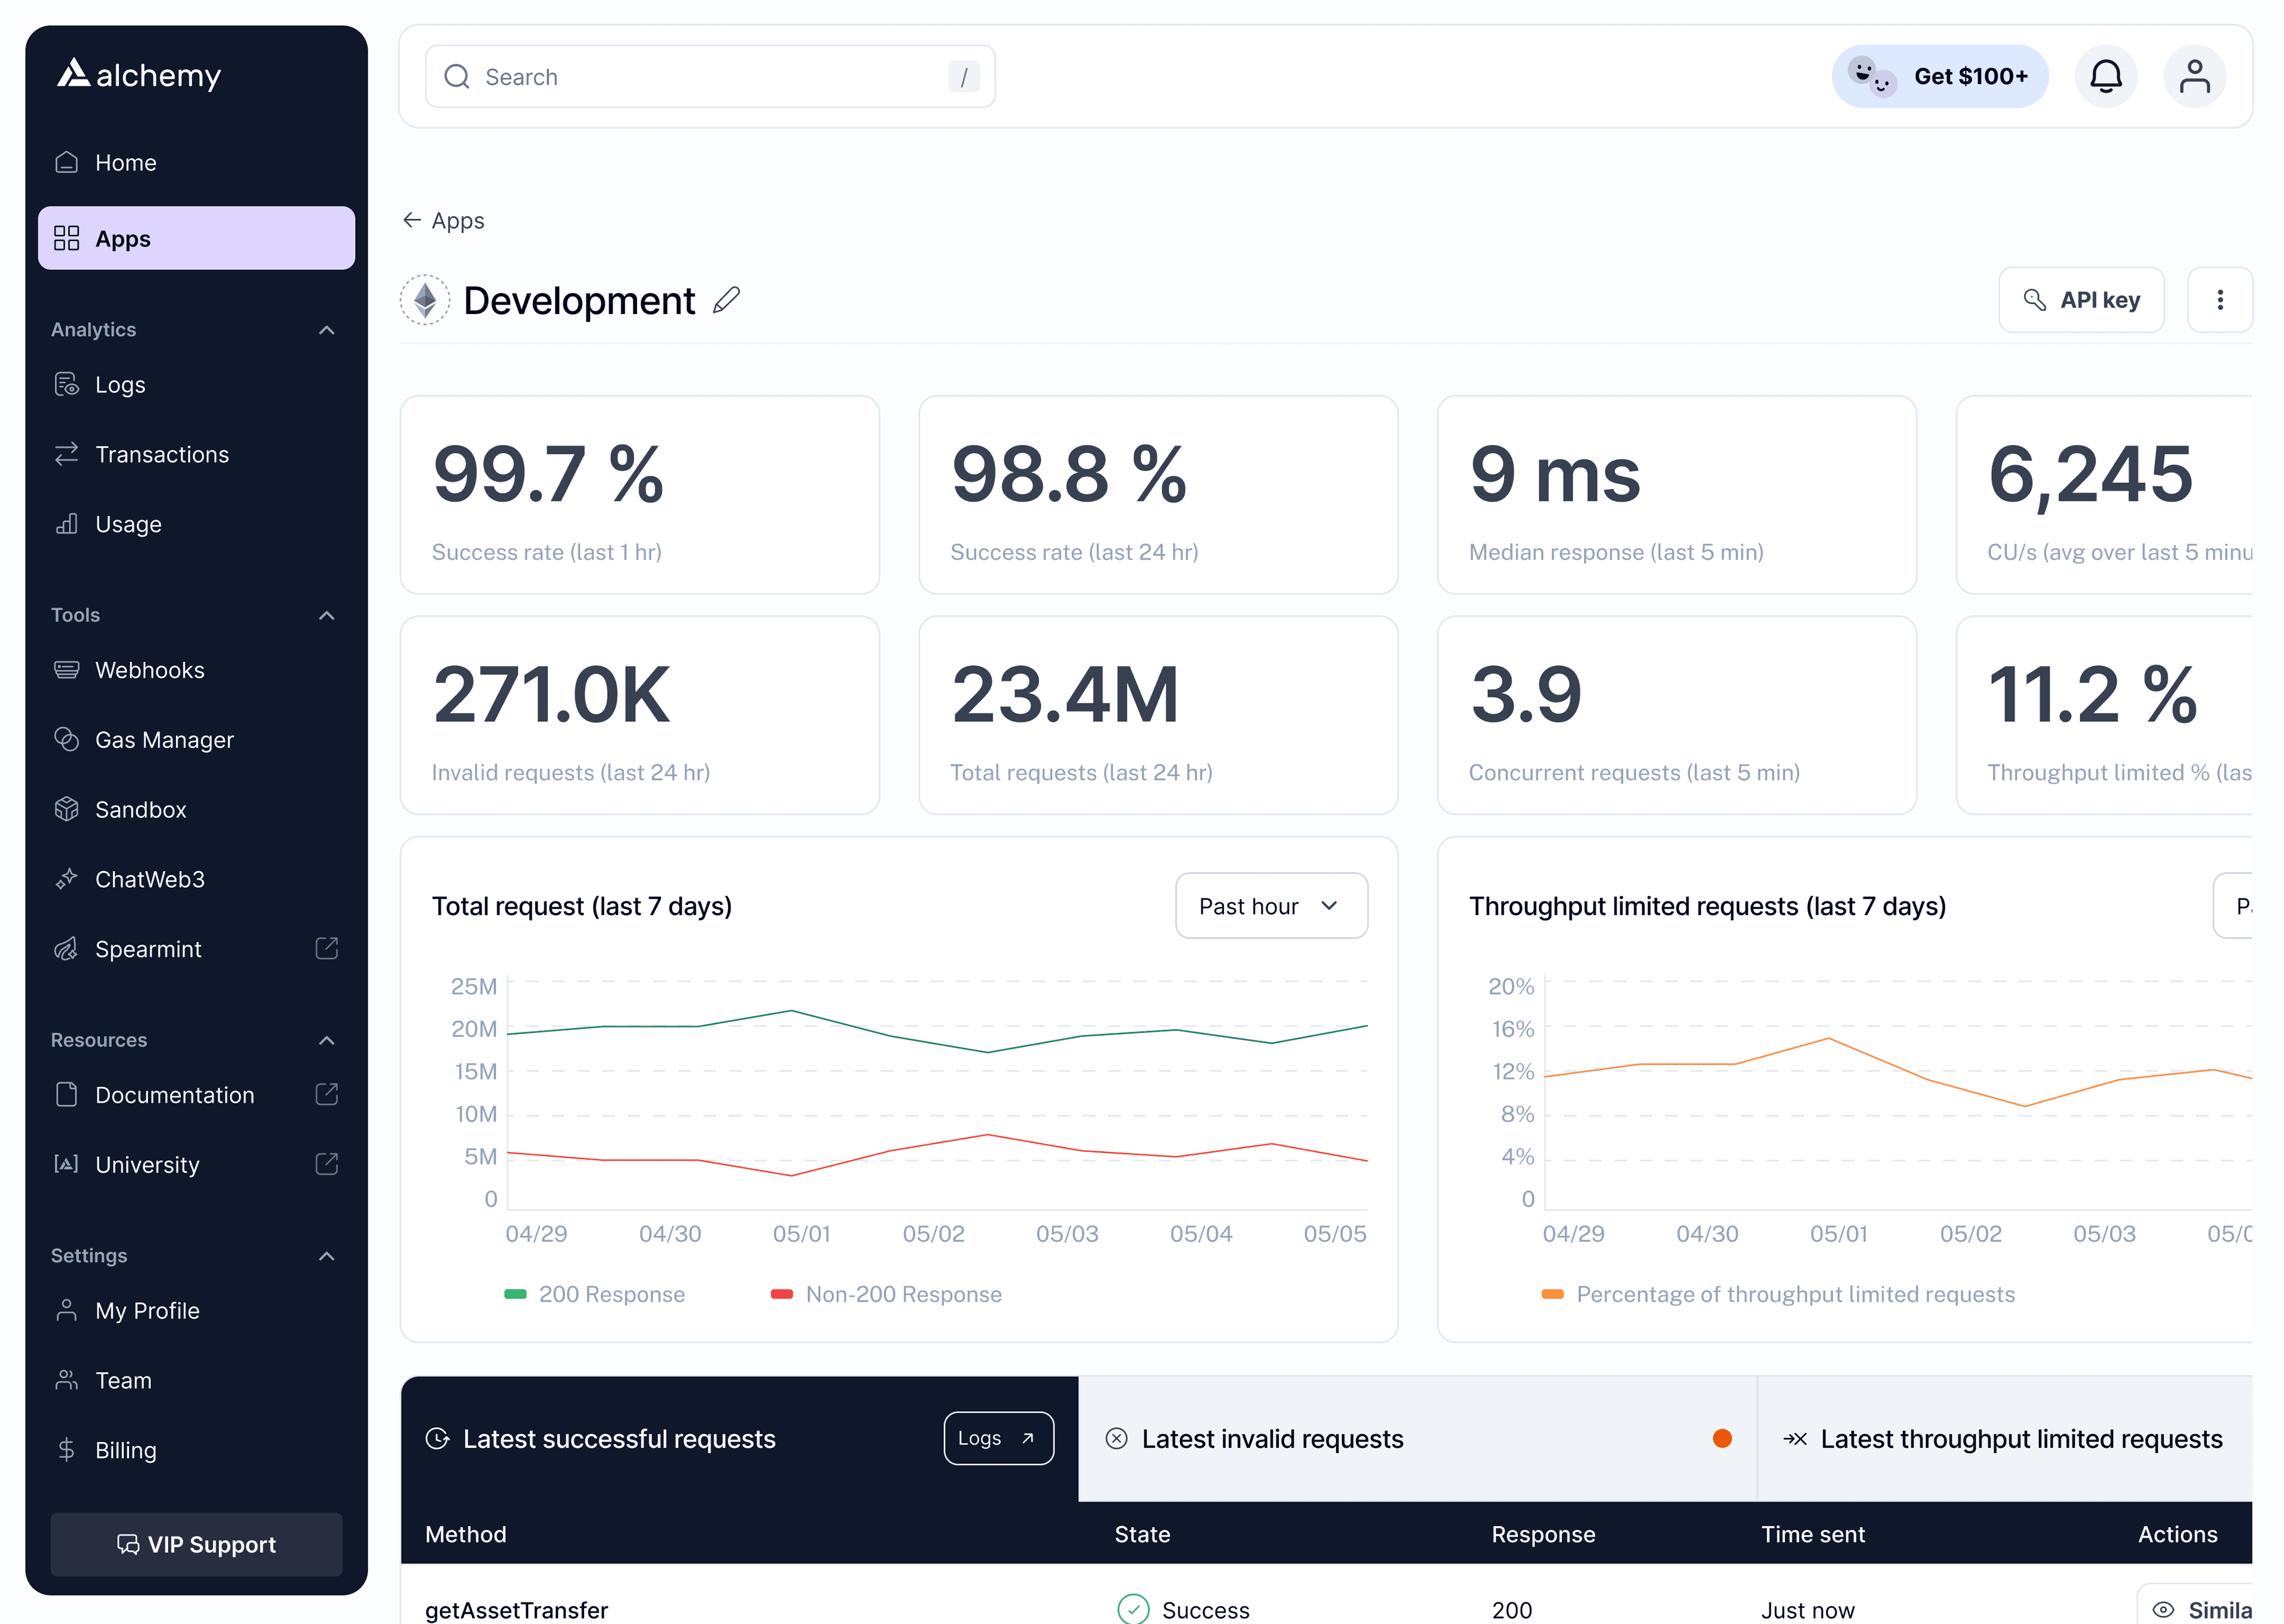Click the notification bell icon
2284x1624 pixels.
click(x=2106, y=76)
